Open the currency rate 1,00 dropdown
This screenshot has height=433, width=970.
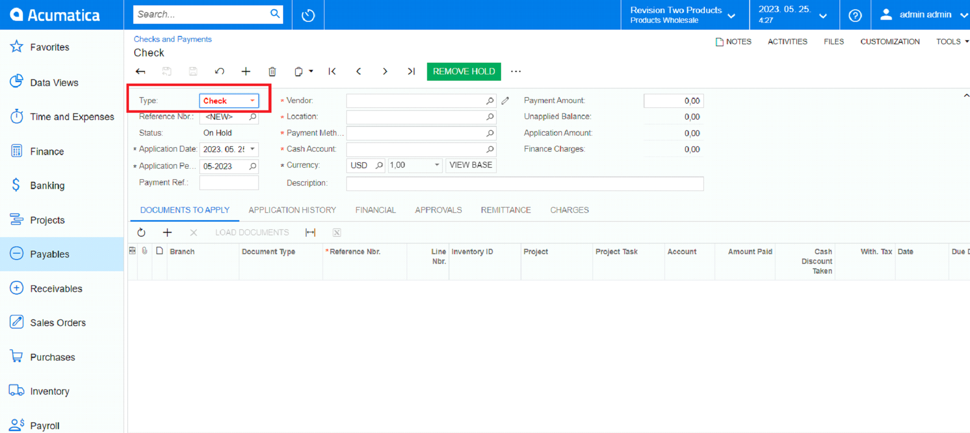[437, 165]
